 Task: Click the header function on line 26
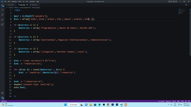[17, 84]
